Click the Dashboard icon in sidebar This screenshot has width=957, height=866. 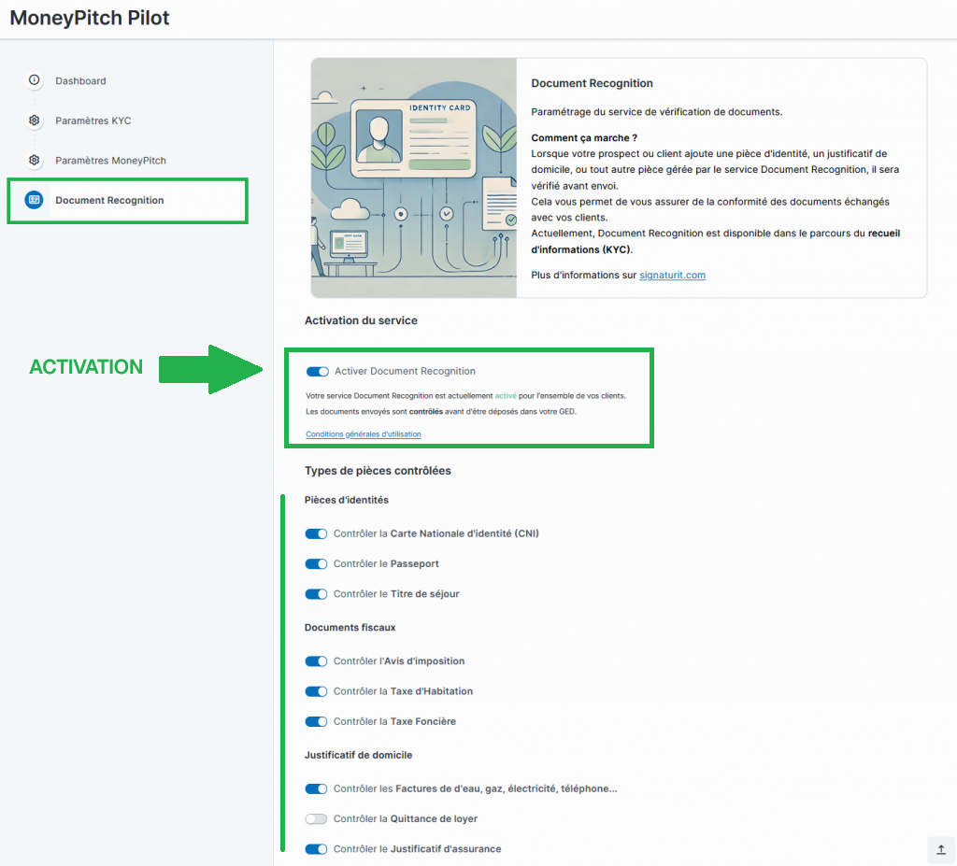(x=35, y=80)
